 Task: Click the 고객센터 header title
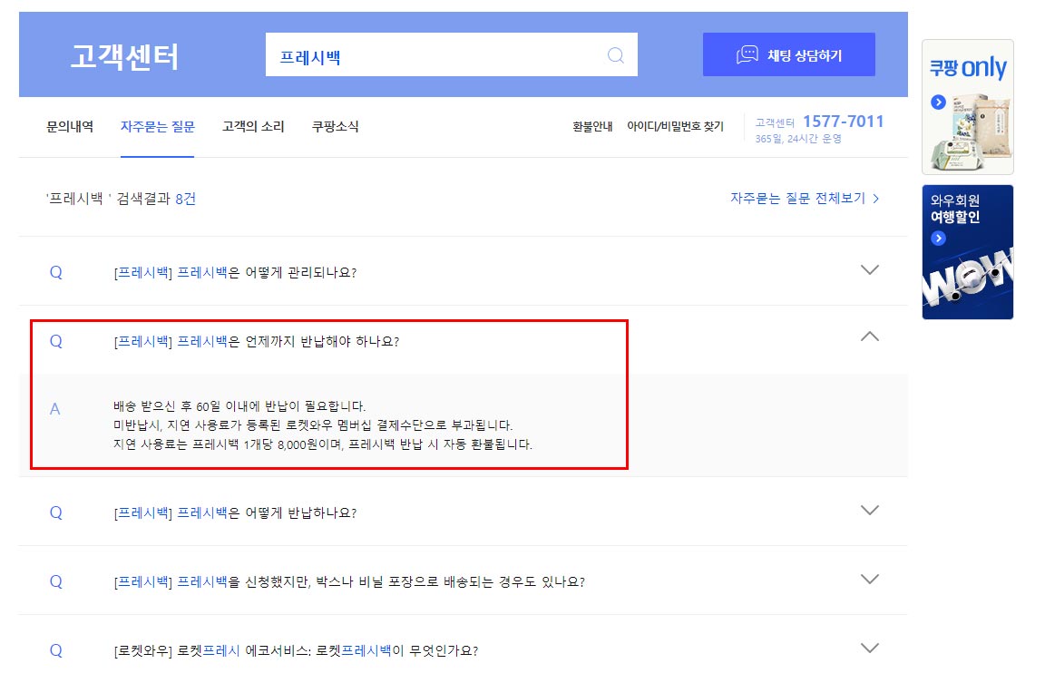[x=124, y=56]
